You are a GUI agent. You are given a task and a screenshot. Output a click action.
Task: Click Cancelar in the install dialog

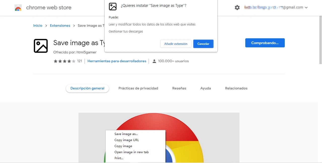coord(203,44)
